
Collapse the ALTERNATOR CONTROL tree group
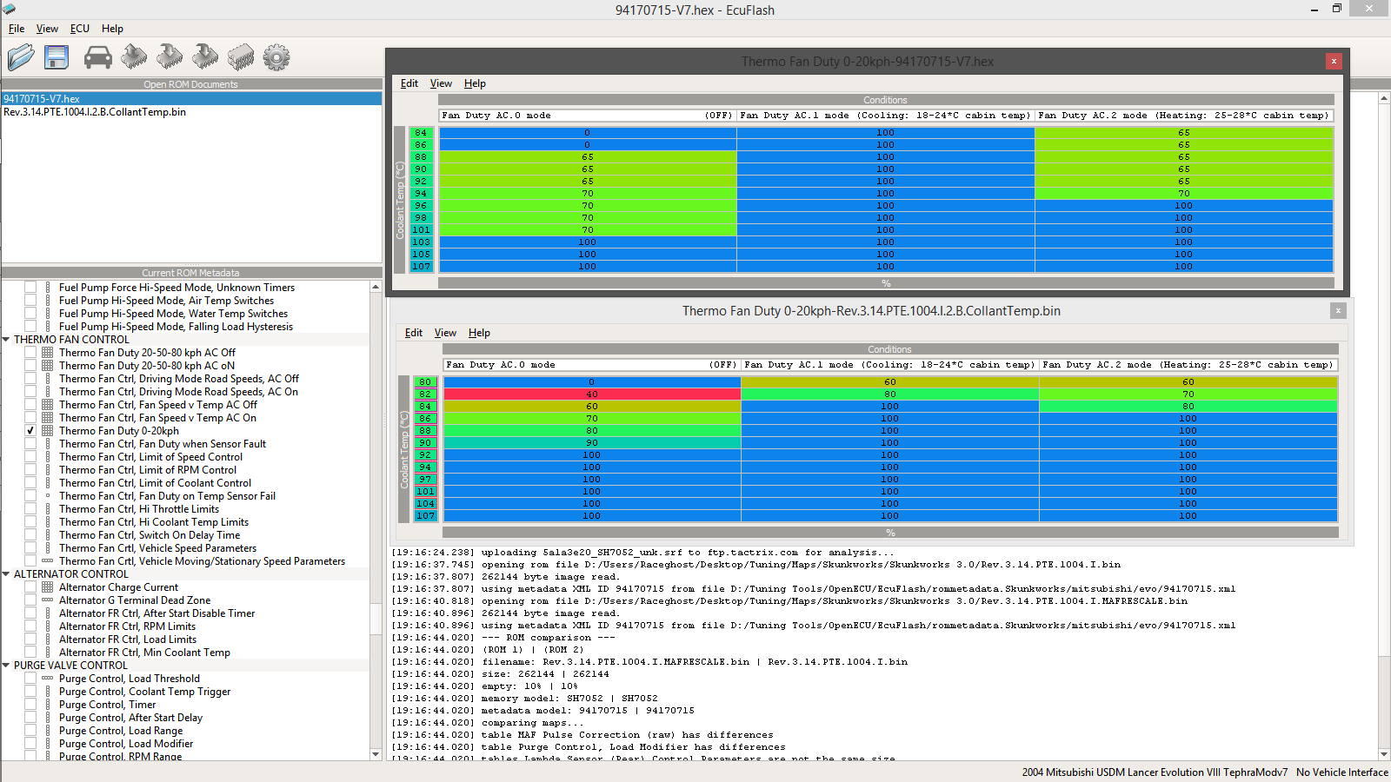7,574
